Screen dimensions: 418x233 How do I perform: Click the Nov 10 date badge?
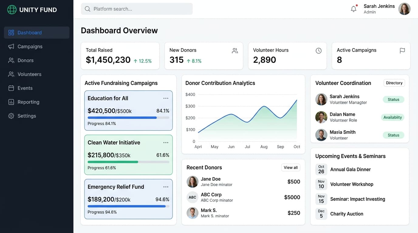tap(321, 184)
